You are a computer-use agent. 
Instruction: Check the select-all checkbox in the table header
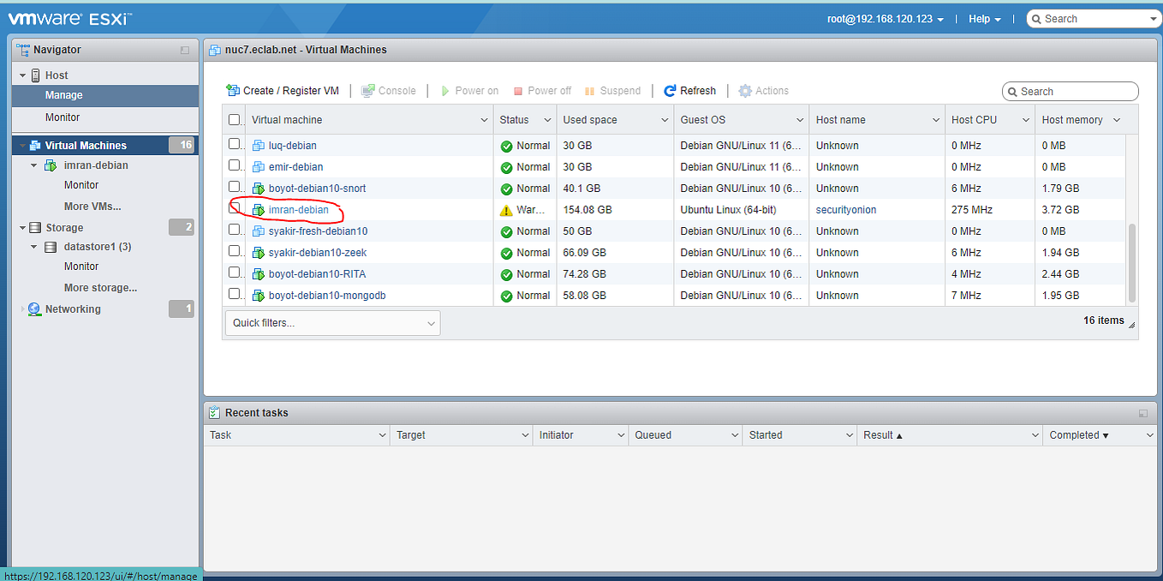(x=234, y=119)
